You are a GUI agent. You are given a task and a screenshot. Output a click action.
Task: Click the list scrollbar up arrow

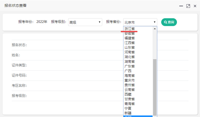point(155,28)
